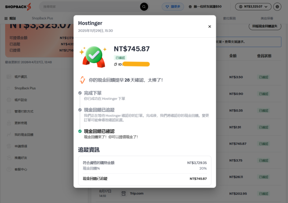This screenshot has height=203, width=288.
Task: Click the 金額 column header
Action: click(x=233, y=56)
